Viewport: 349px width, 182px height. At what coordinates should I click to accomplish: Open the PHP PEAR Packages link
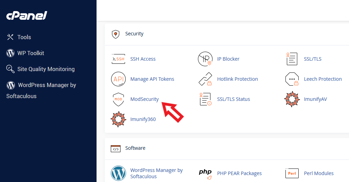click(x=239, y=173)
